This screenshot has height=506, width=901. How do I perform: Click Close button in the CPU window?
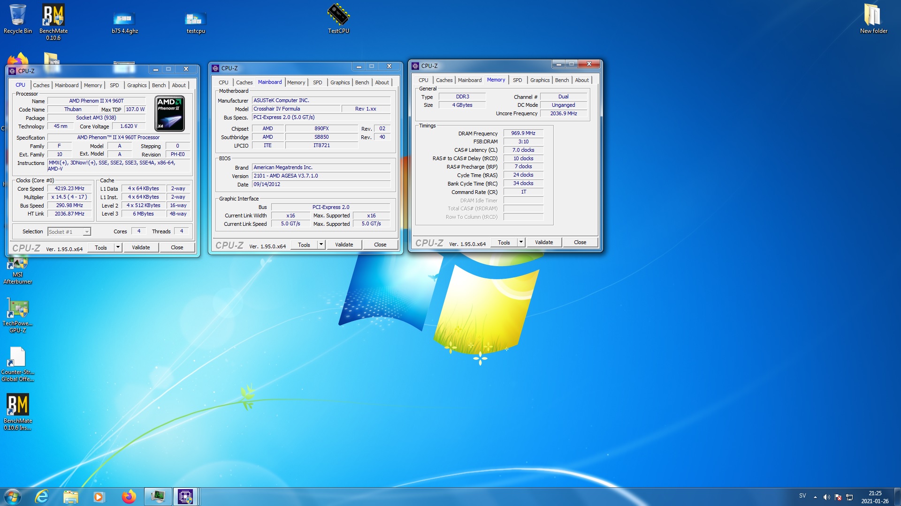point(177,247)
